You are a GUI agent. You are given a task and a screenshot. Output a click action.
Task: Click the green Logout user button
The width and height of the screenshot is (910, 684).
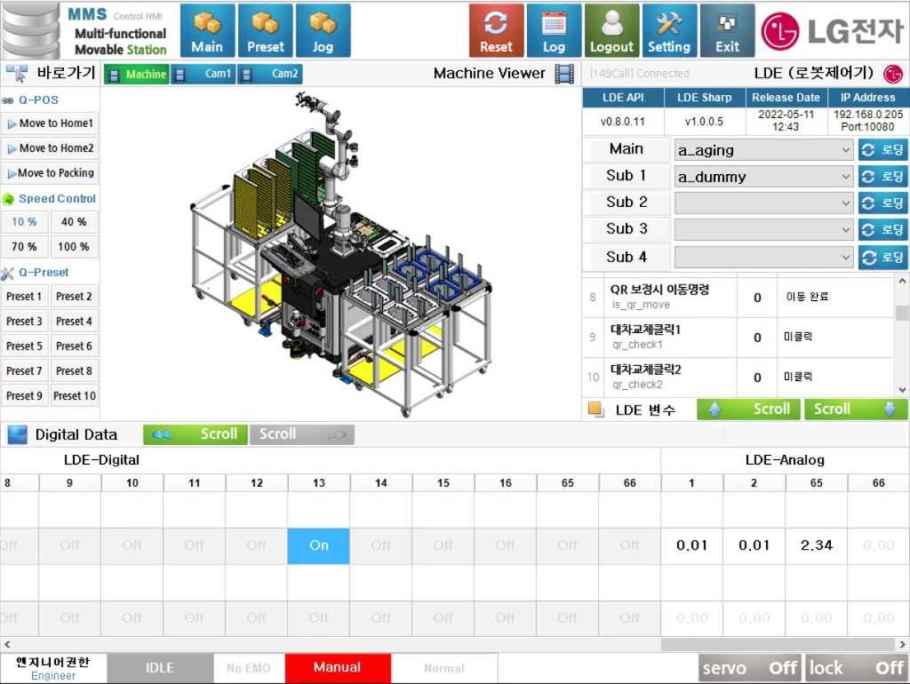coord(611,31)
